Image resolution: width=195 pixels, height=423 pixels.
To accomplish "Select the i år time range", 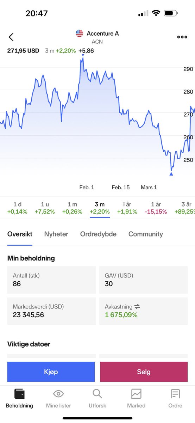I will [x=127, y=208].
